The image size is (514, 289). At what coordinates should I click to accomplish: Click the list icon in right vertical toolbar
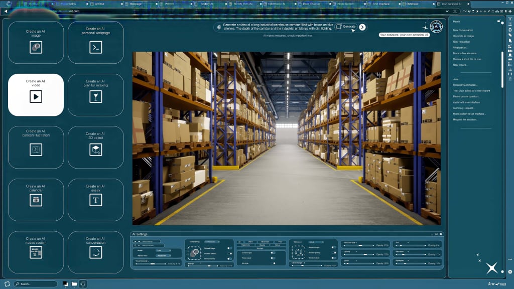click(510, 64)
